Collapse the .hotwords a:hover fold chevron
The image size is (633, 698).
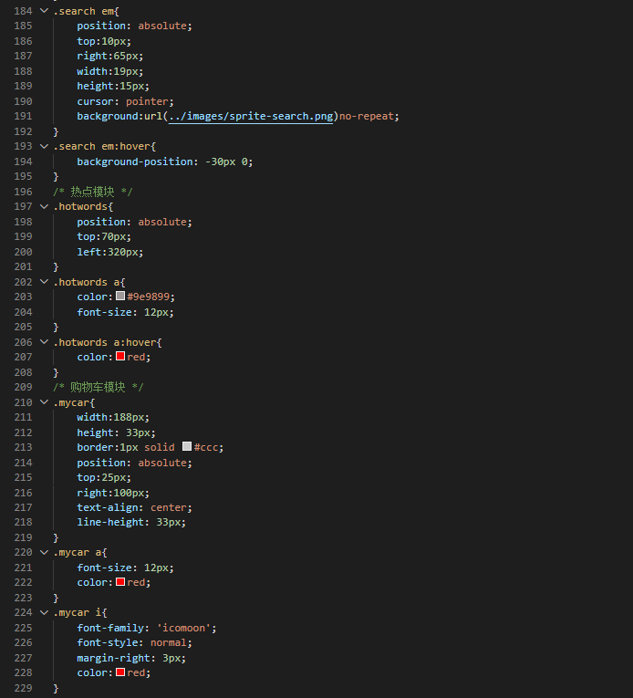click(x=44, y=342)
